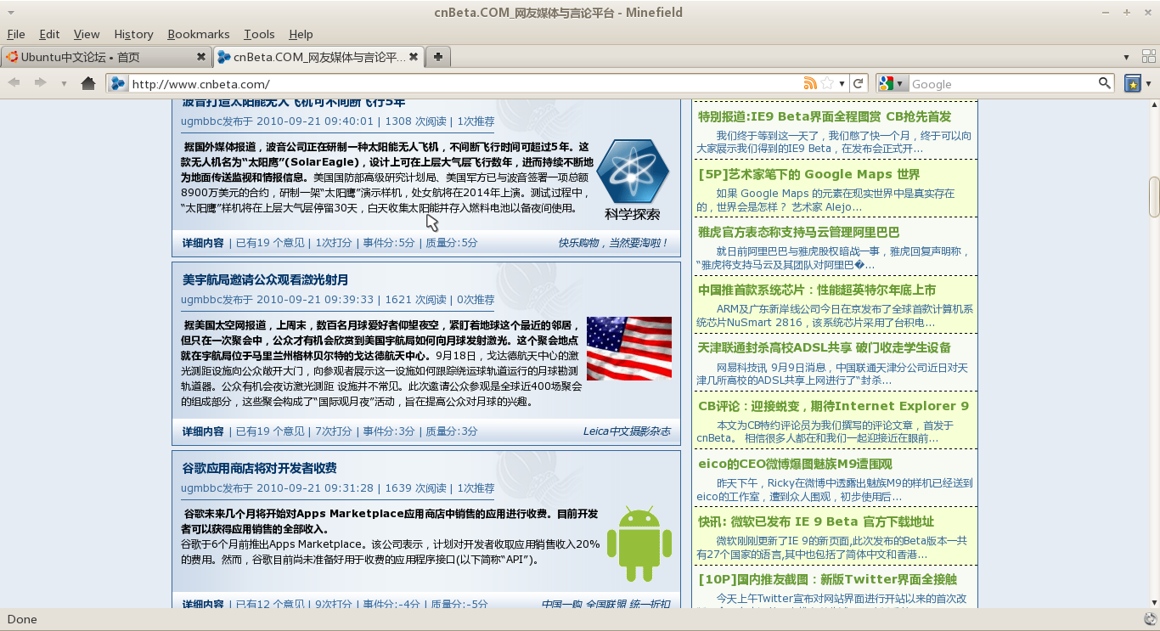Click the vertical page scrollbar handle
Screen dimensions: 1160x631
pos(1154,197)
